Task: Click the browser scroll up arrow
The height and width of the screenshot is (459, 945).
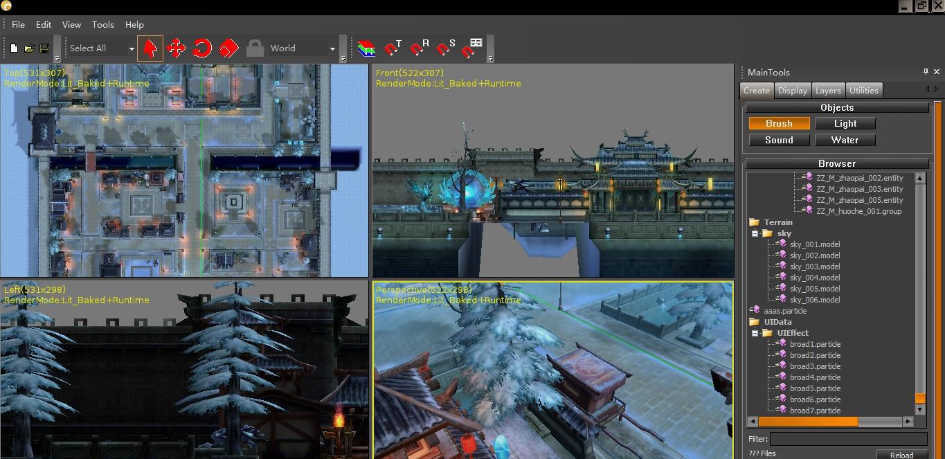Action: 920,178
